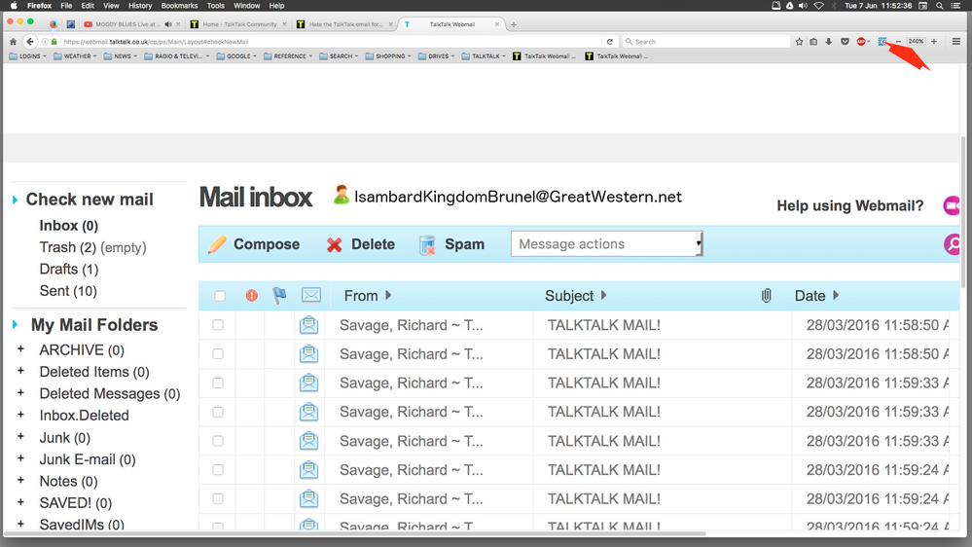Open the SAVED! (0) folder
Viewport: 972px width, 547px height.
point(76,503)
